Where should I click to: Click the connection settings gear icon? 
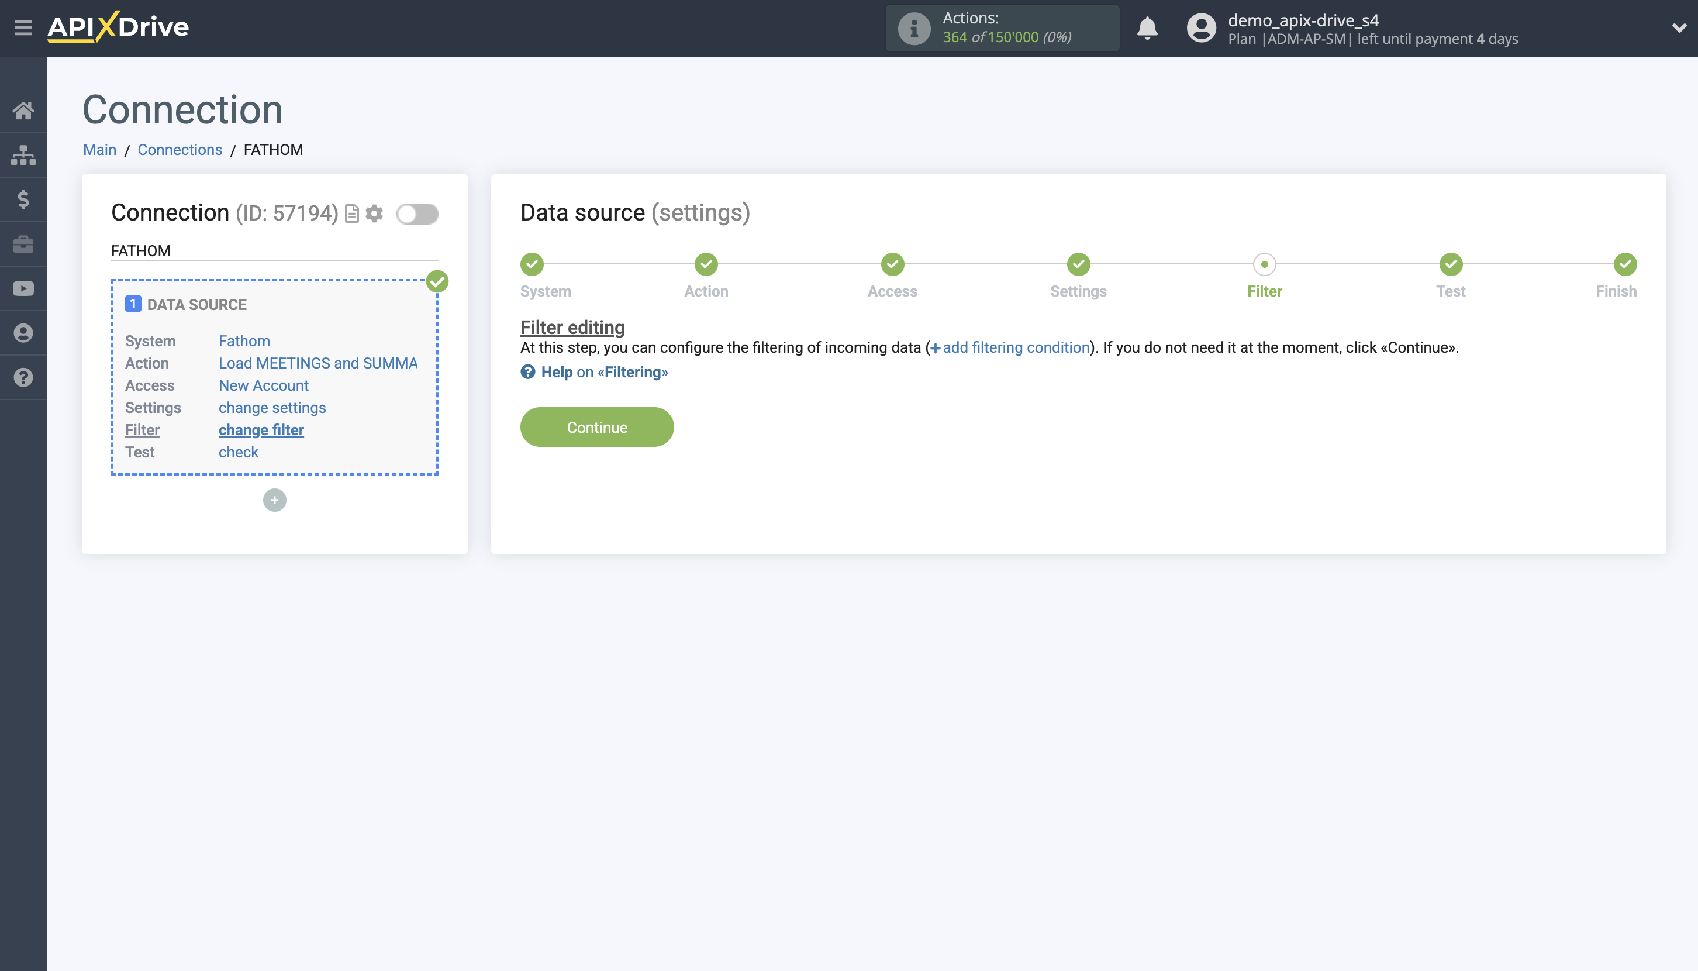click(375, 214)
